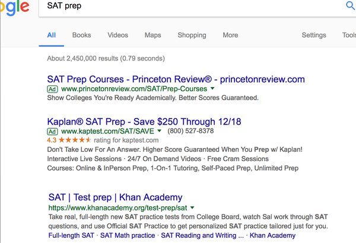
Task: Select the All results tab
Action: (x=51, y=35)
